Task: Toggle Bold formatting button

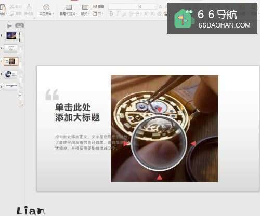Action: click(111, 14)
